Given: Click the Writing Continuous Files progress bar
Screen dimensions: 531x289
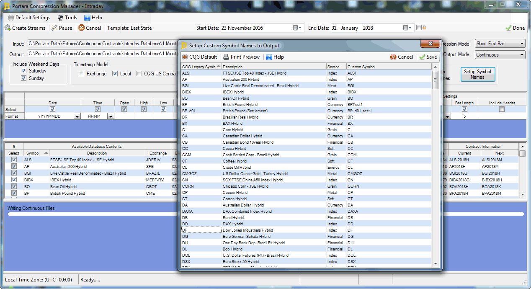Looking at the screenshot, I should (x=265, y=214).
